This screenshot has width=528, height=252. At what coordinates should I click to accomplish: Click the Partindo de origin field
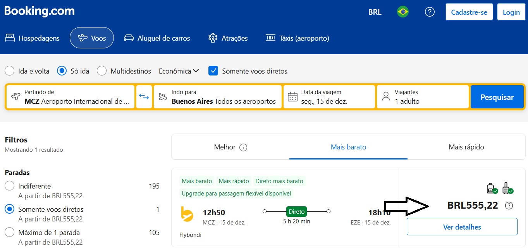(x=71, y=97)
